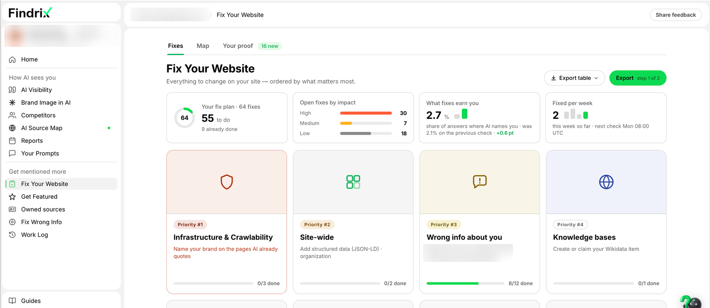Select Fix Your Website sidebar item
Screen dimensions: 710x308
tap(61, 184)
